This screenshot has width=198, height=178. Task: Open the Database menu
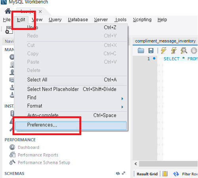[x=78, y=19]
